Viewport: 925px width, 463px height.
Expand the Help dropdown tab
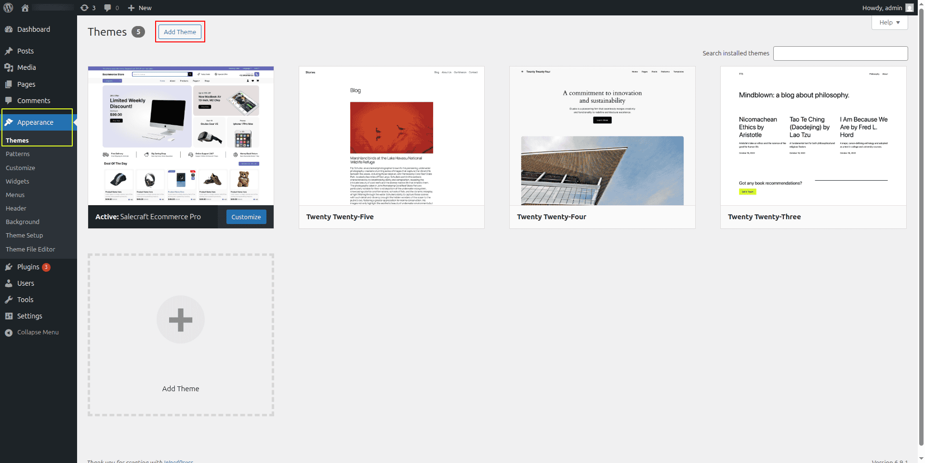click(889, 23)
